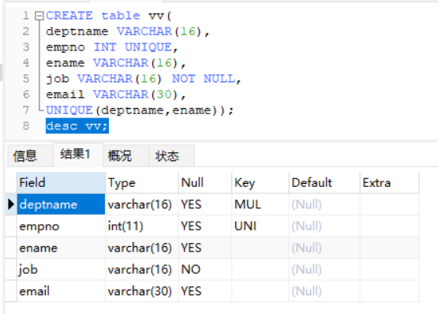Select the empno field cell

pos(61,226)
